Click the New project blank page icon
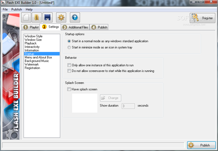Image resolution: width=218 pixels, height=151 pixels. pyautogui.click(x=26, y=18)
